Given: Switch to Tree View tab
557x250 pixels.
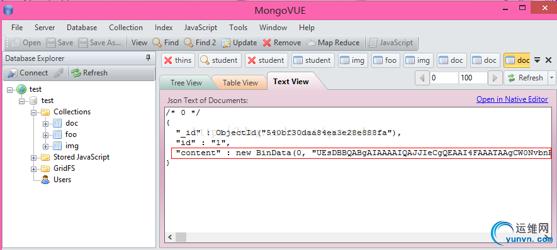Looking at the screenshot, I should coord(186,83).
